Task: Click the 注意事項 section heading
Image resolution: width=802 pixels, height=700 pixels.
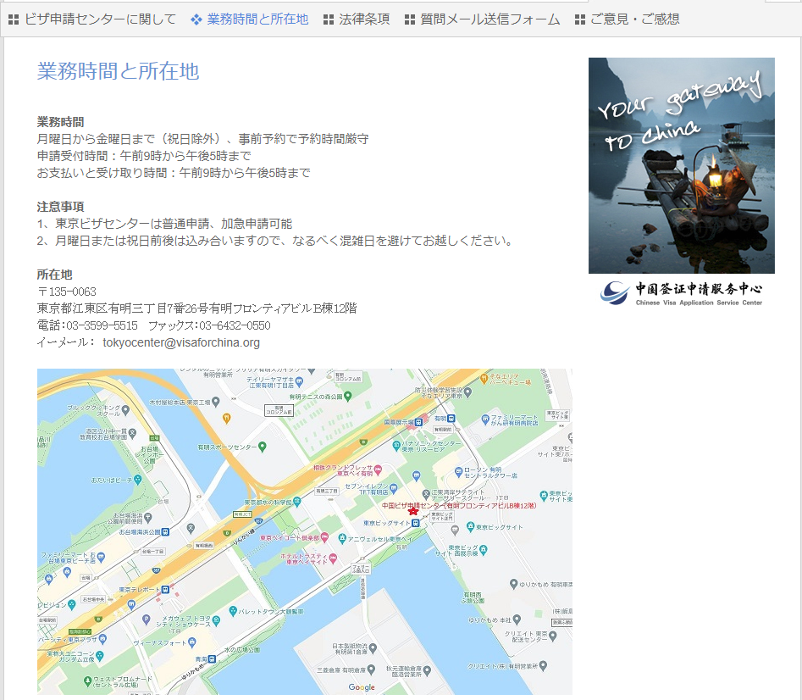Action: (x=60, y=206)
